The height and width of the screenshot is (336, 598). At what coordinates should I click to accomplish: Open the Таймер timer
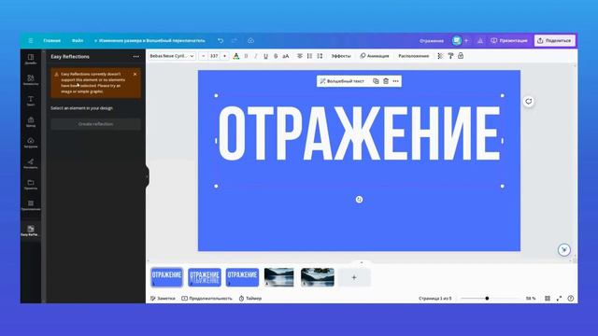click(x=250, y=299)
